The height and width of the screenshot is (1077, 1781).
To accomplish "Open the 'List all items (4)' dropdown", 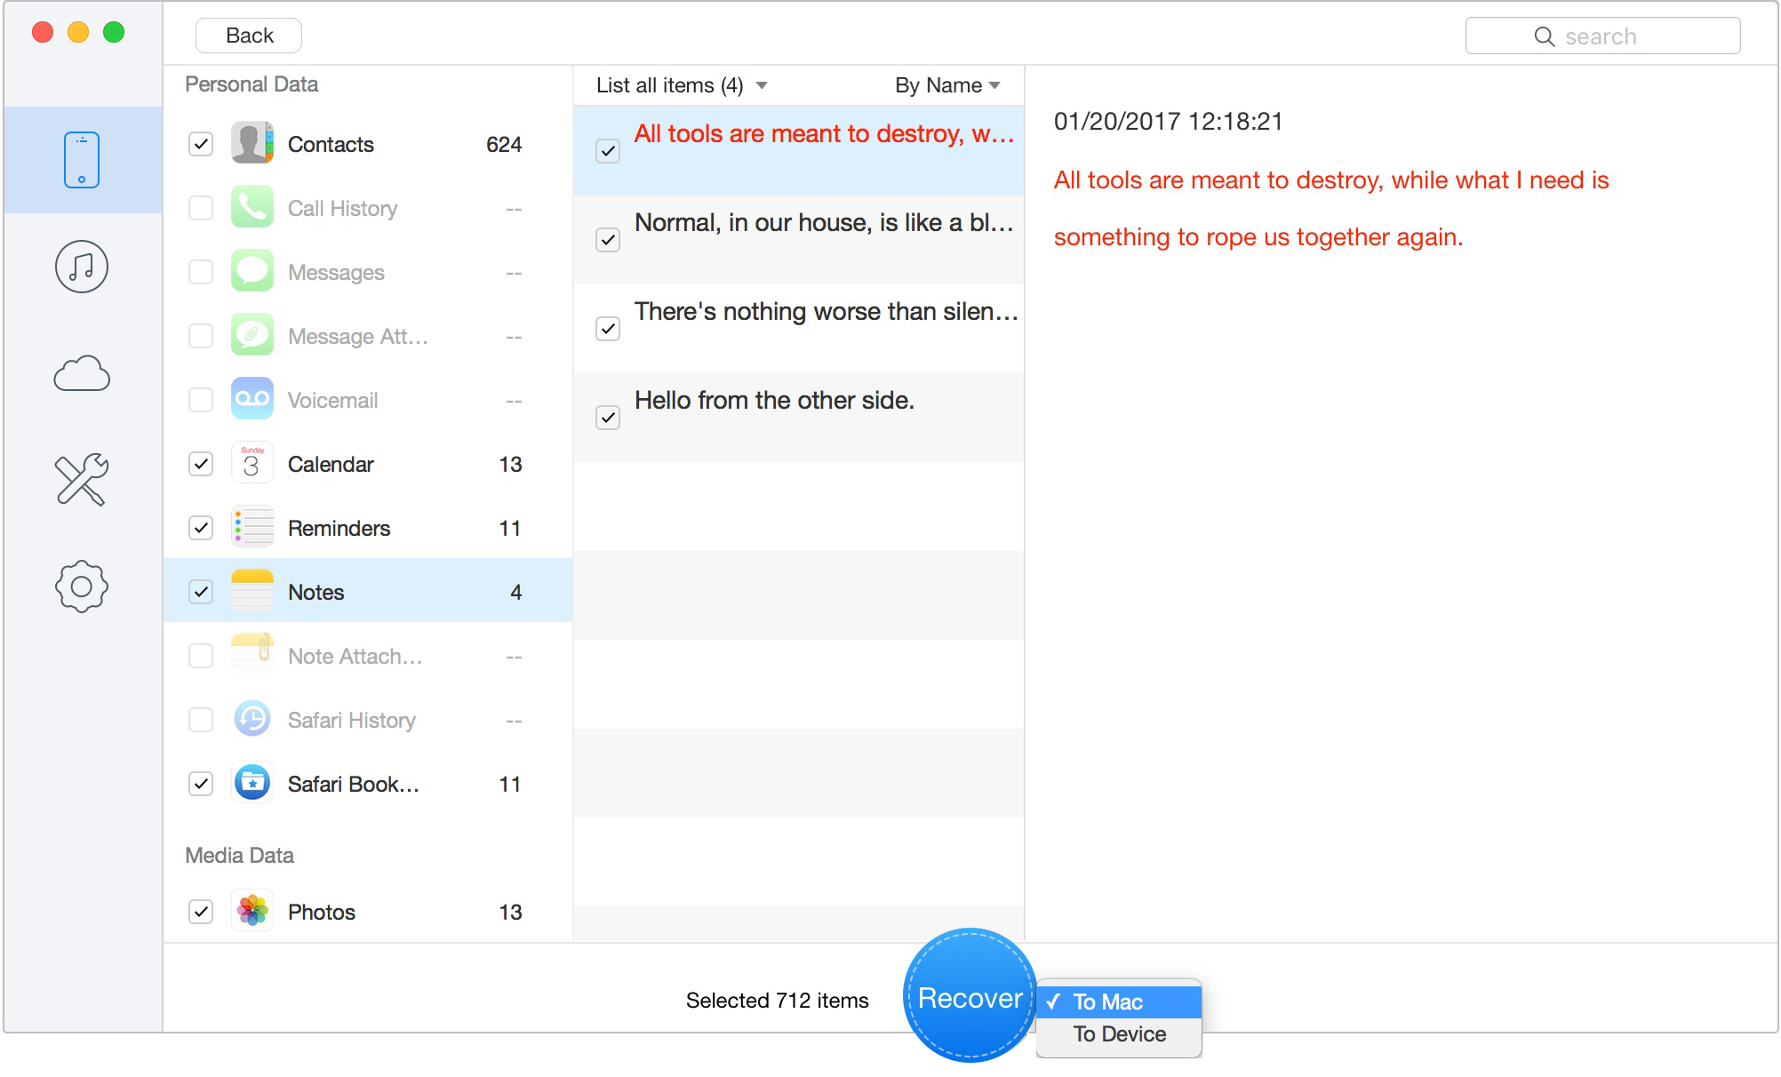I will [x=682, y=85].
